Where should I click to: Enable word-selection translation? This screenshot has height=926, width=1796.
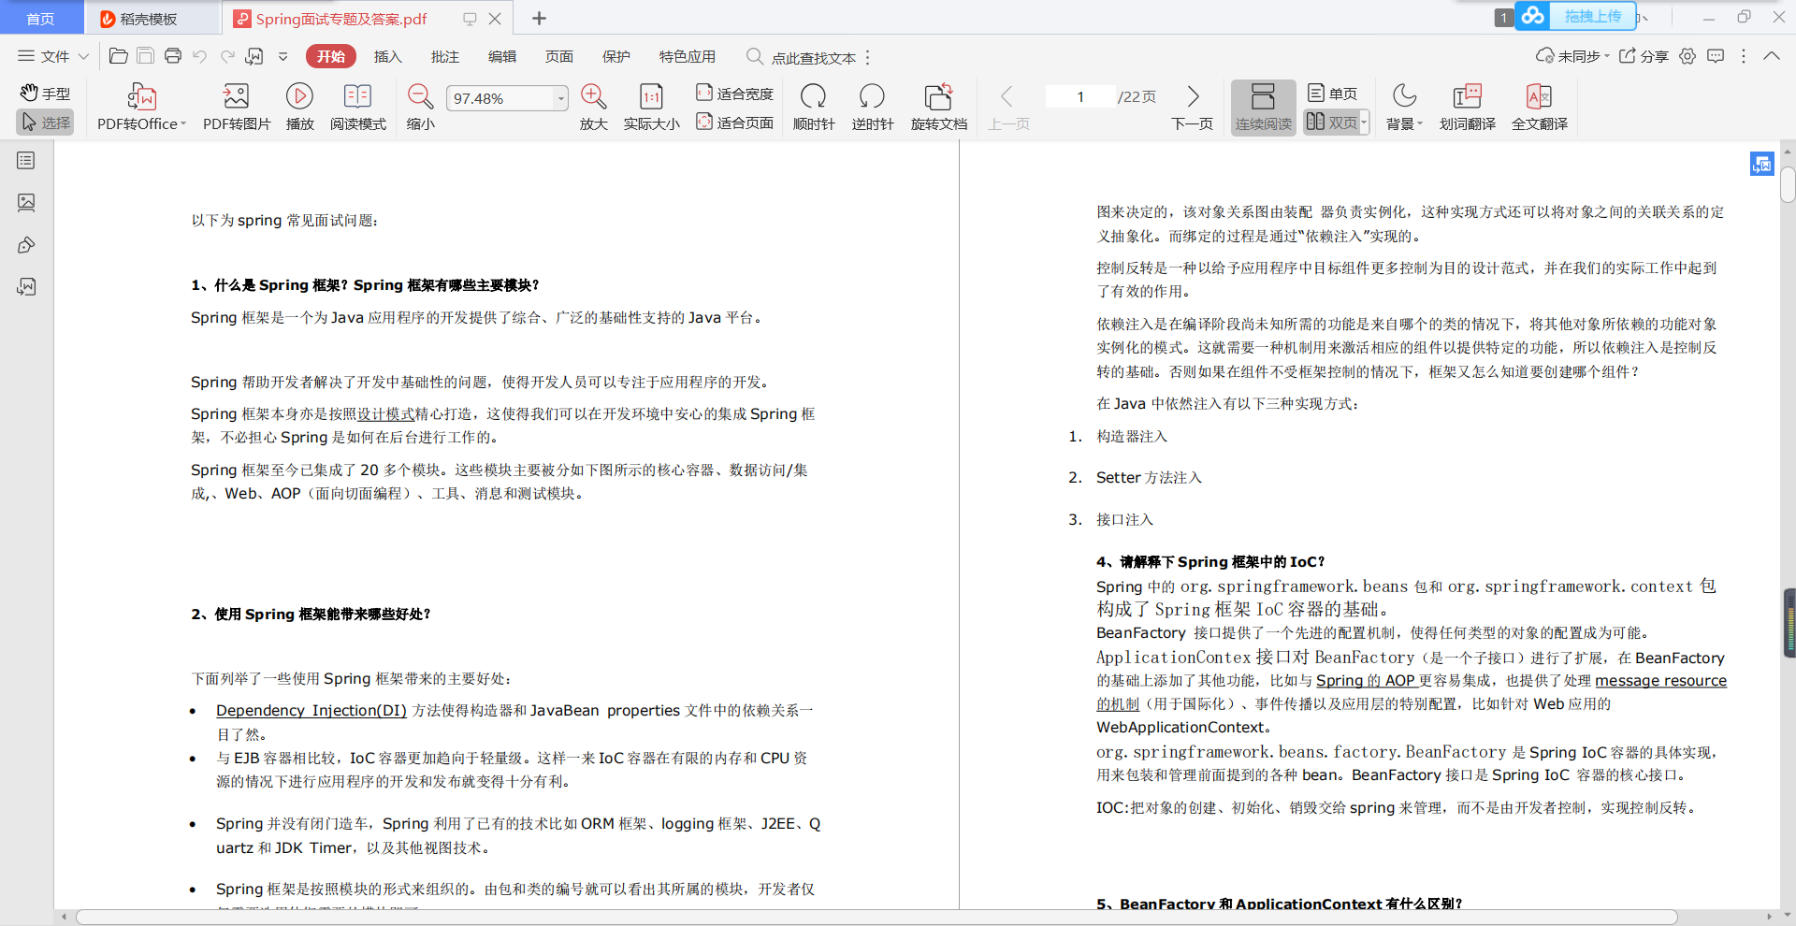tap(1467, 107)
